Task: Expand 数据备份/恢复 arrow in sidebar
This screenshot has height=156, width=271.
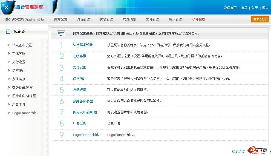Action: [x=9, y=88]
